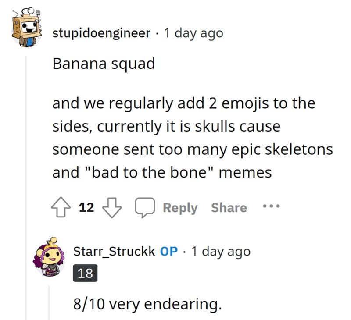
Task: Click the blue OP label
Action: point(168,252)
